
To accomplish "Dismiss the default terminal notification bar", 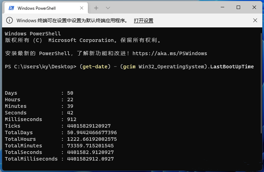I will (x=255, y=20).
